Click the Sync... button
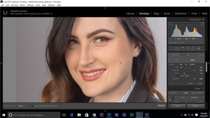Image resolution: width=210 pixels, height=118 pixels. point(178,106)
